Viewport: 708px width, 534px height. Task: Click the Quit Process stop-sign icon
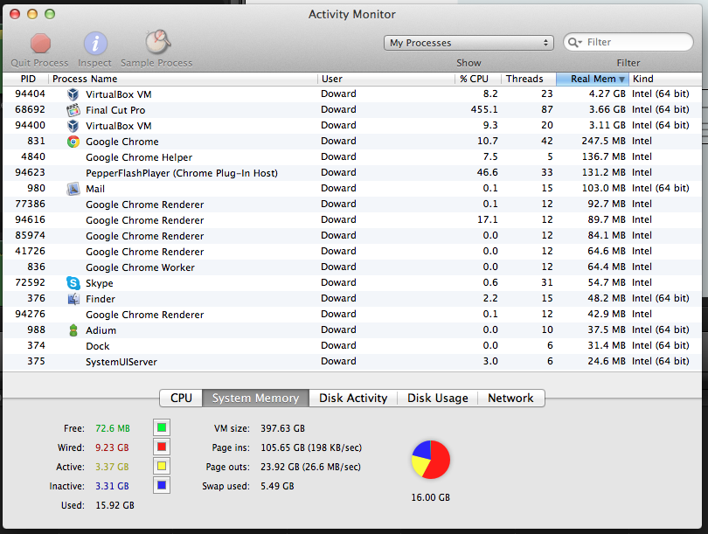[40, 44]
